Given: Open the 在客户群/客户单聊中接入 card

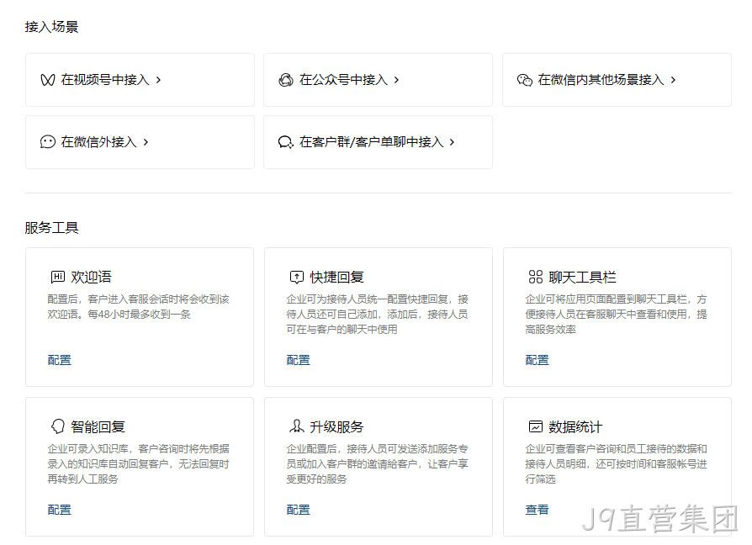Looking at the screenshot, I should (x=378, y=142).
